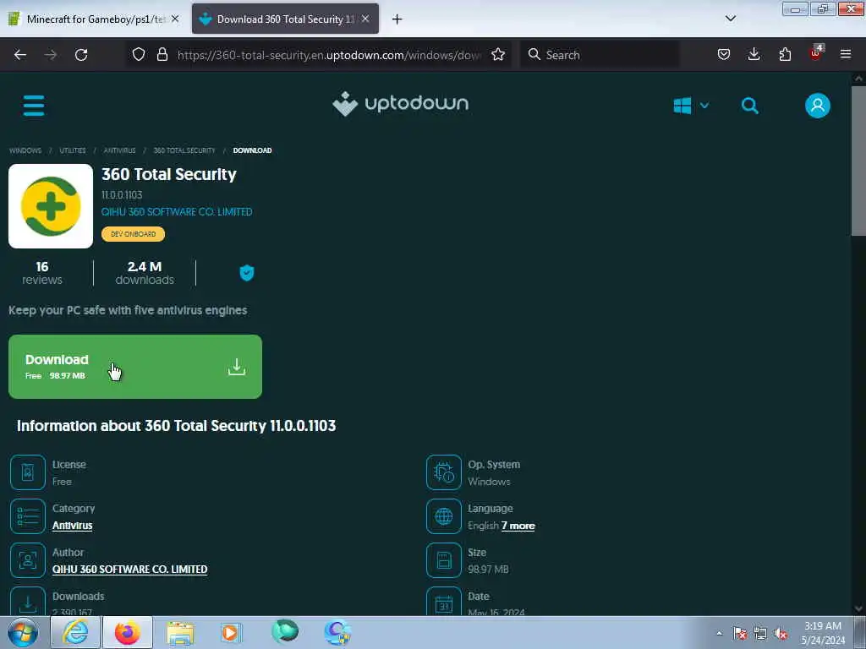Open the Firefox downloads panel
Image resolution: width=866 pixels, height=649 pixels.
coord(754,54)
